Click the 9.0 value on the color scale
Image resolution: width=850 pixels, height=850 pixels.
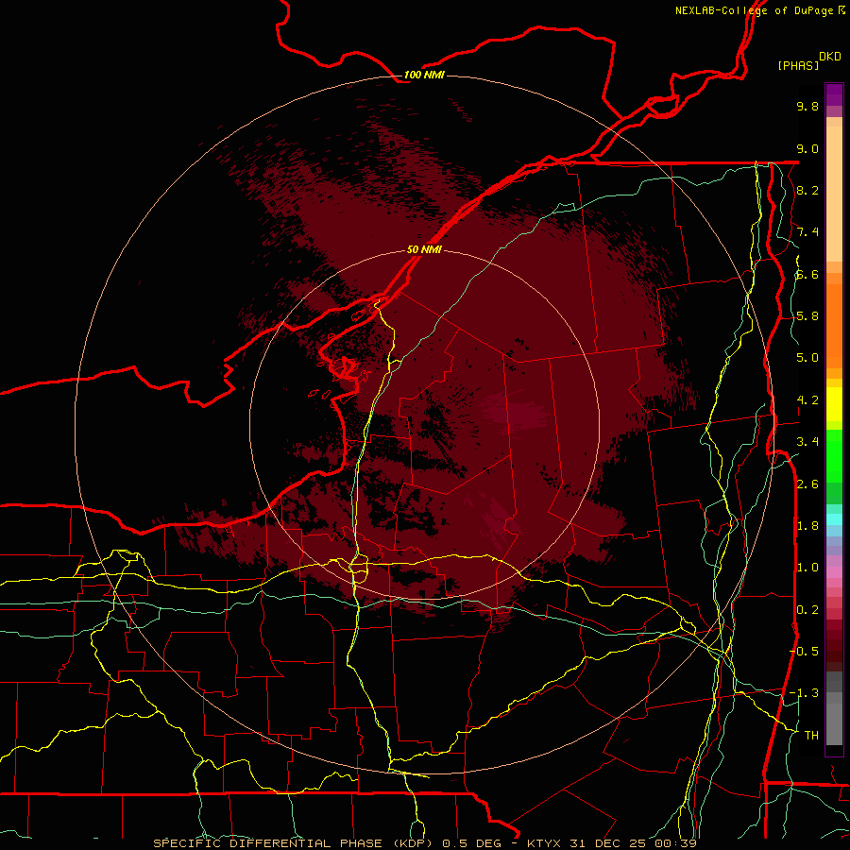point(807,148)
